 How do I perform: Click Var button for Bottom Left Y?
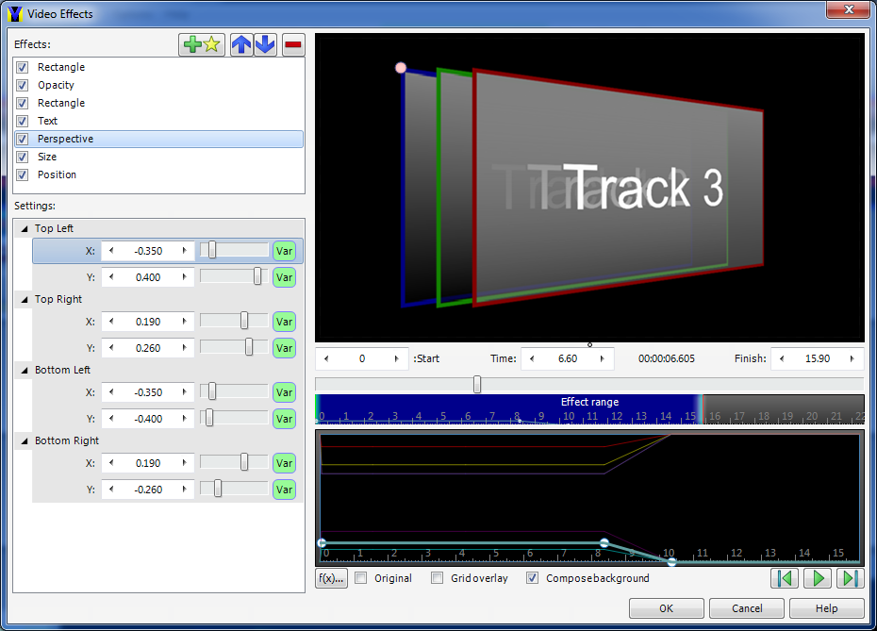coord(284,419)
